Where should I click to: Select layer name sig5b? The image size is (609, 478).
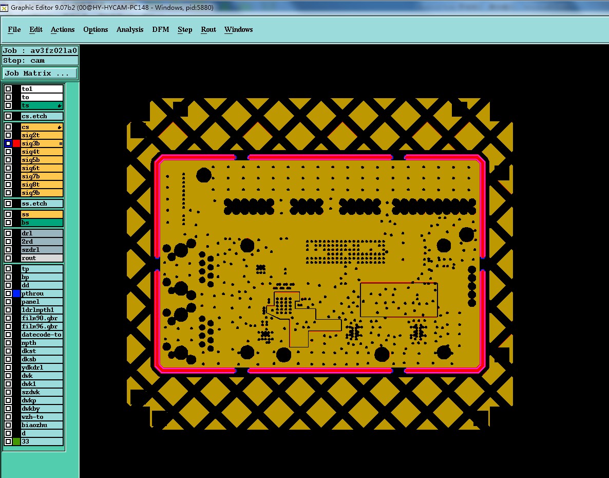42,160
